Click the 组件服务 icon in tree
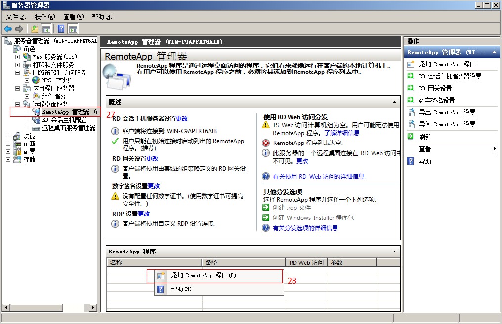Screen dimensions: 502x324 tap(36, 96)
